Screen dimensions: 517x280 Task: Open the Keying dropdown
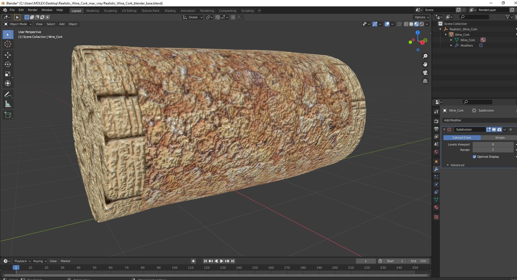point(40,261)
